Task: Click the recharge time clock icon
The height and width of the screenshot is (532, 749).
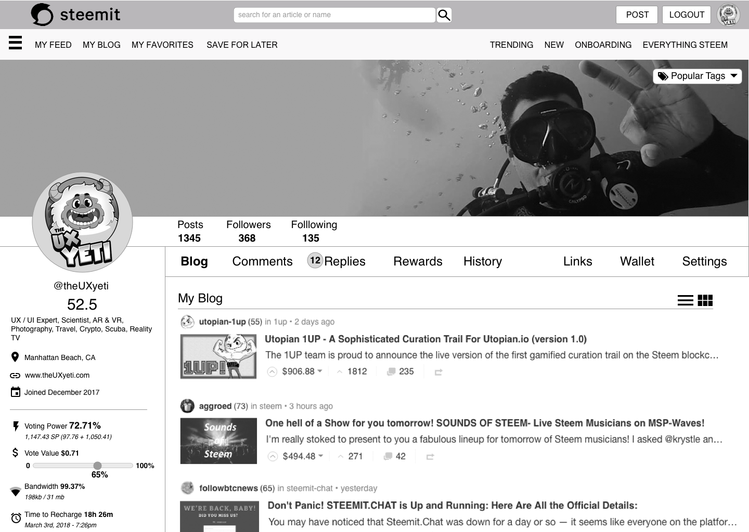Action: point(16,518)
